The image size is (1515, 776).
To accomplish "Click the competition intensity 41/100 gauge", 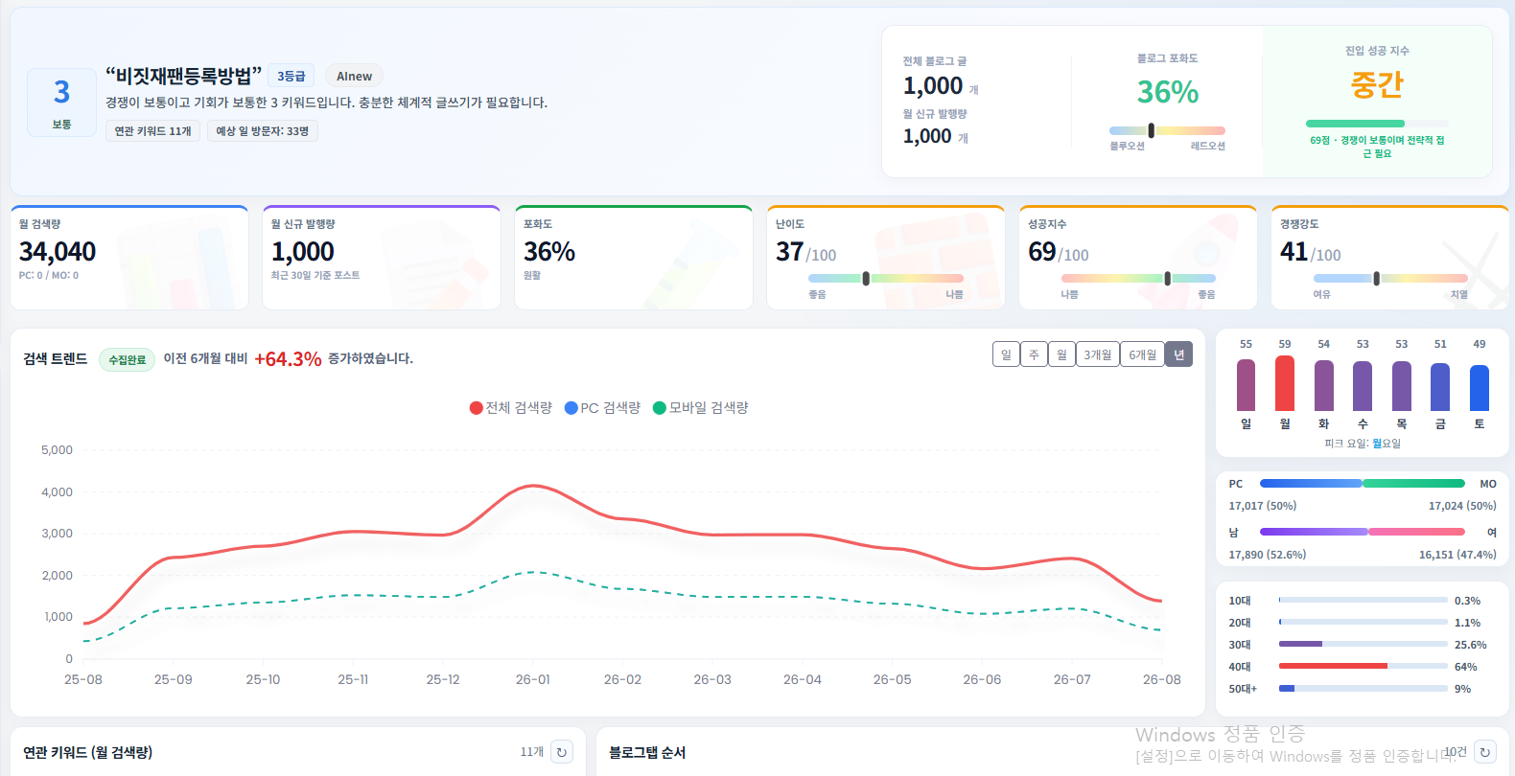I will pyautogui.click(x=1389, y=278).
